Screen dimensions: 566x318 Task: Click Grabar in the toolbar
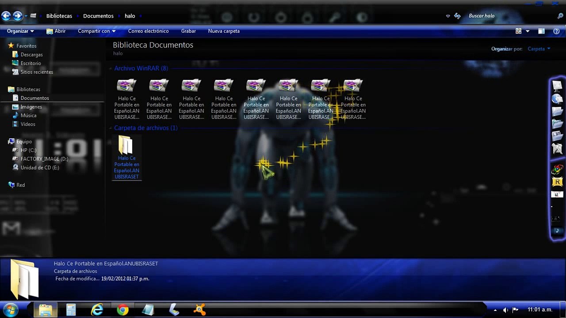click(x=188, y=31)
